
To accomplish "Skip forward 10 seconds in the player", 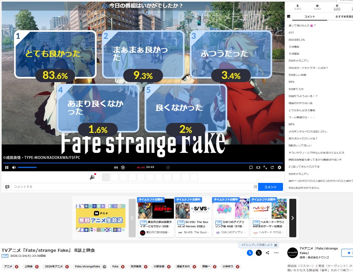I will point(168,168).
